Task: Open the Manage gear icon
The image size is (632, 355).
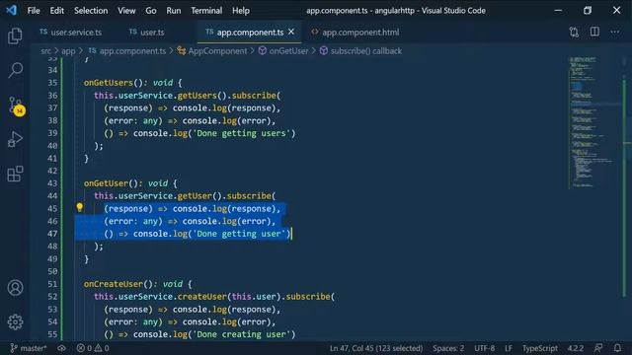Action: pos(15,322)
